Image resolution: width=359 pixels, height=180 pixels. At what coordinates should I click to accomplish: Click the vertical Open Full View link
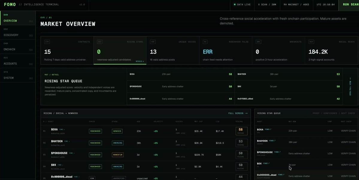(x=350, y=87)
